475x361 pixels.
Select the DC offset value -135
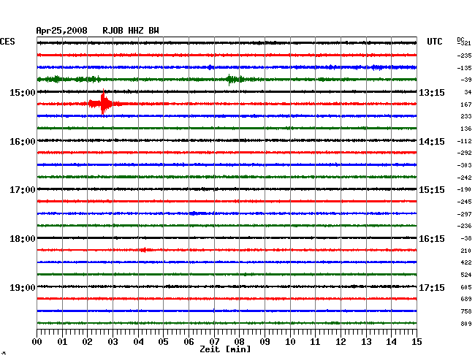[464, 68]
